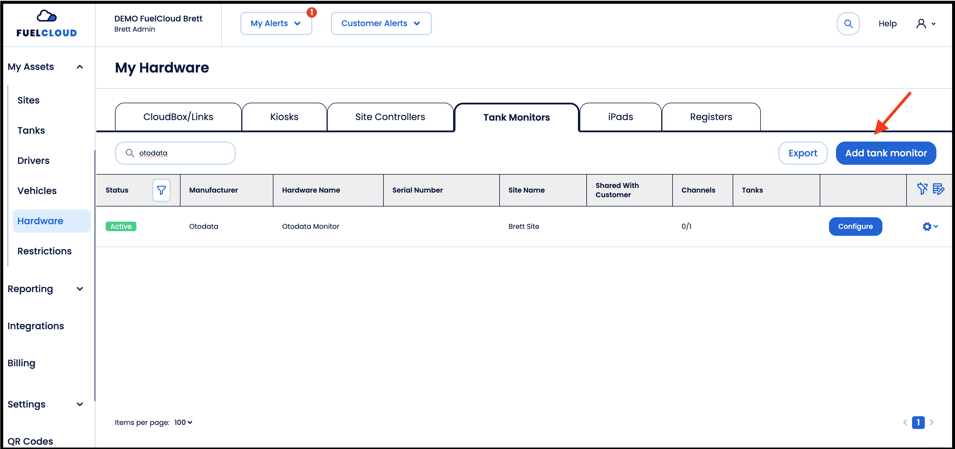Screen dimensions: 955x449
Task: Select page 1 in pagination
Action: tap(918, 422)
